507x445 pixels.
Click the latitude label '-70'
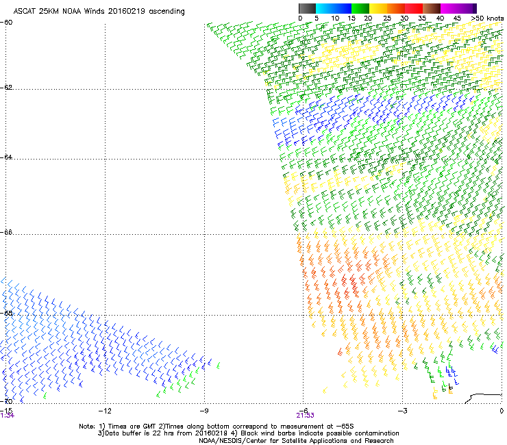(x=6, y=401)
